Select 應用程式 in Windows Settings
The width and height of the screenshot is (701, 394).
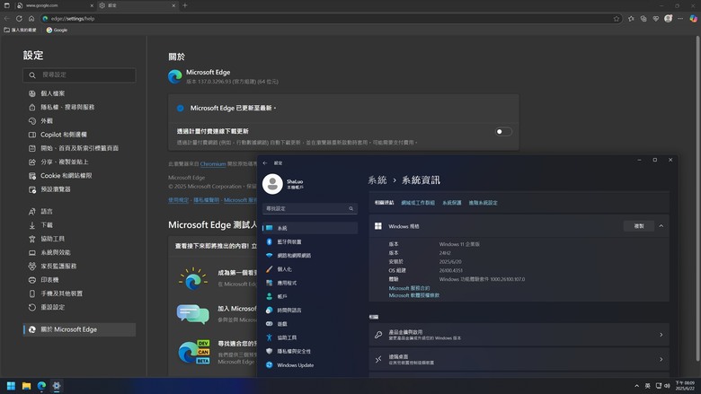tap(310, 283)
